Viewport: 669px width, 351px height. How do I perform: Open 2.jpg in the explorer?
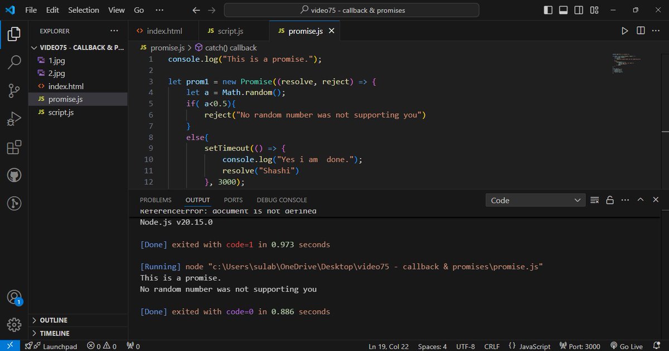[78, 74]
